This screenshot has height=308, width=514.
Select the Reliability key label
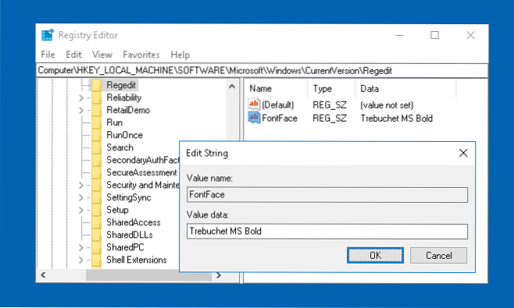point(124,97)
